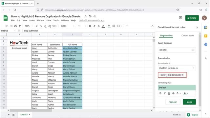Open the Name box dropdown showing D4:D58

coord(14,31)
